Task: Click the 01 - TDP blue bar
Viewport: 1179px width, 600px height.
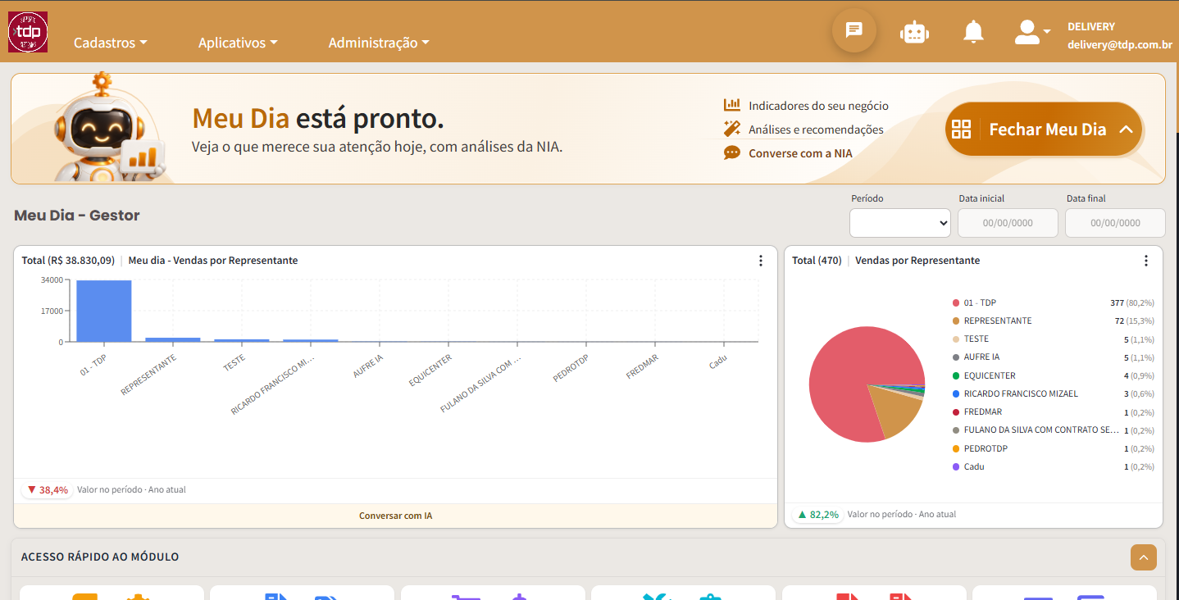Action: click(x=104, y=311)
